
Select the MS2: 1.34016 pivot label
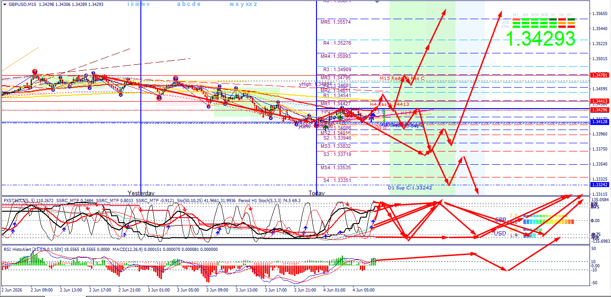point(336,133)
